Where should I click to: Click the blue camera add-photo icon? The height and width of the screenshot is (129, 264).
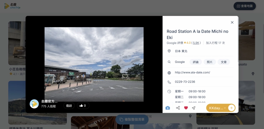pyautogui.click(x=168, y=108)
